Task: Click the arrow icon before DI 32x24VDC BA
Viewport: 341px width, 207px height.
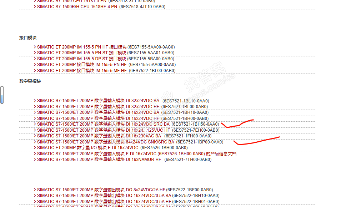Action: pyautogui.click(x=35, y=101)
